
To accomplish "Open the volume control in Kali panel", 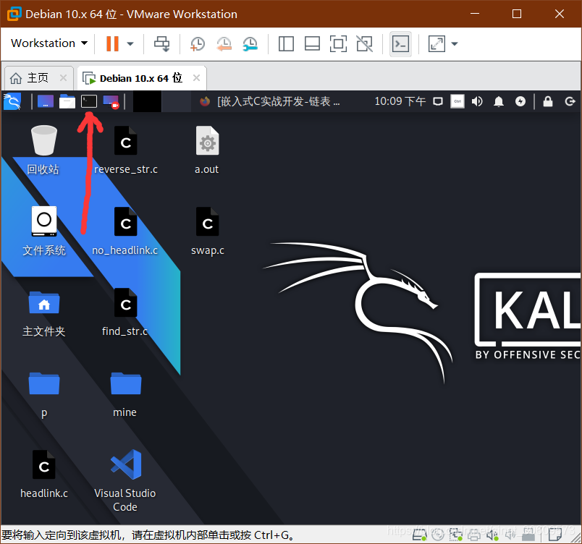I will point(477,101).
